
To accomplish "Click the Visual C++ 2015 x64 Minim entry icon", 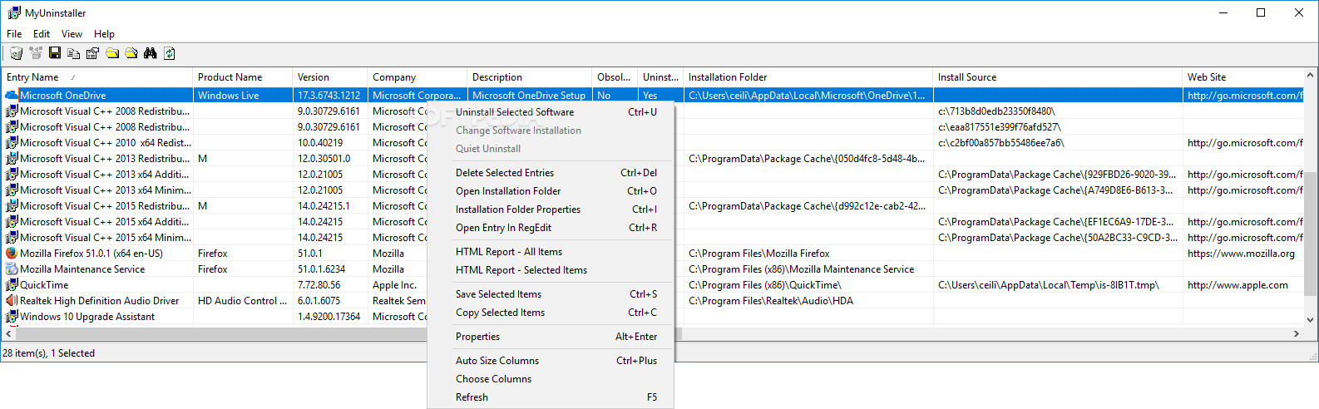I will pos(12,237).
